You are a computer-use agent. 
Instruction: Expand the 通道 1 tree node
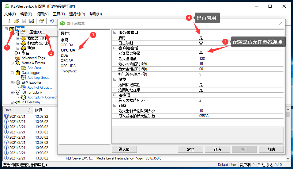18,48
